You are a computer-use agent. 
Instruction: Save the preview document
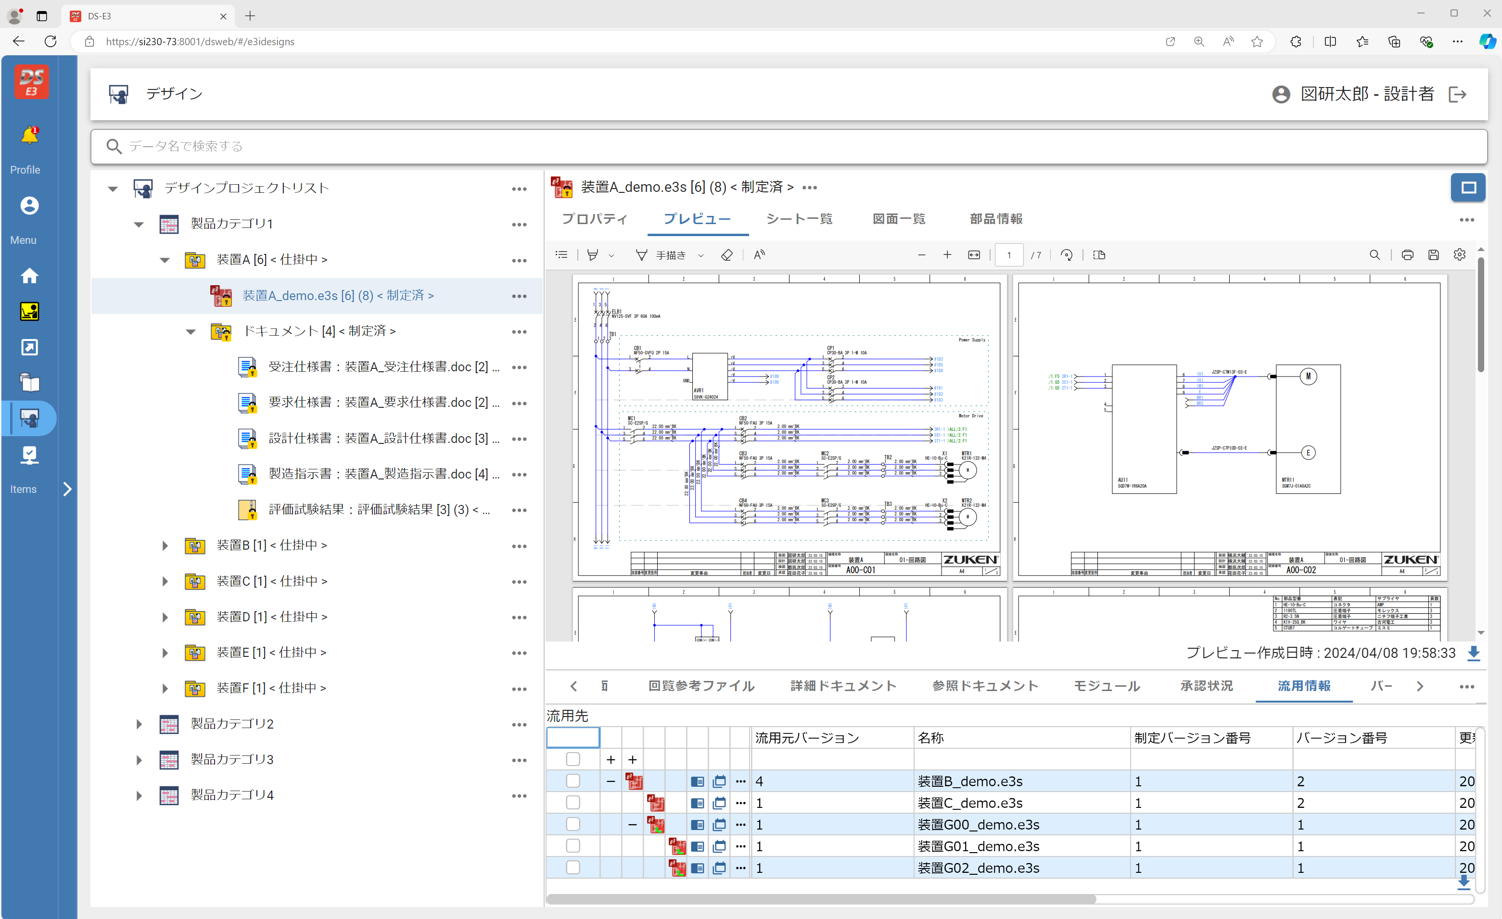[x=1434, y=255]
